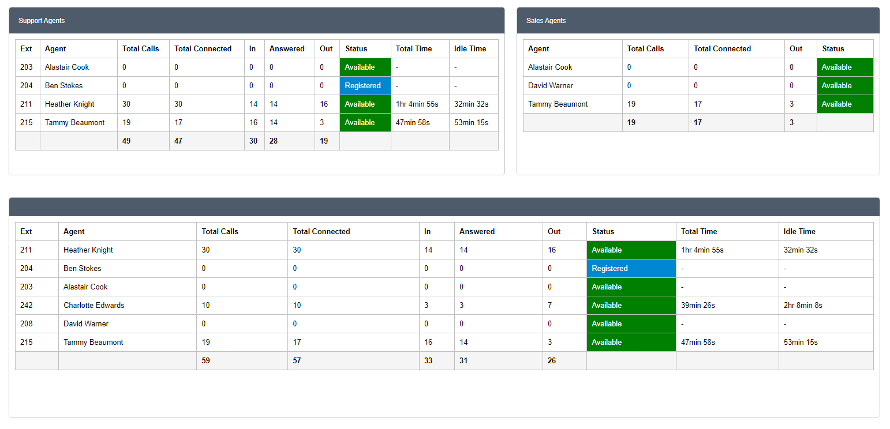
Task: Select the Status header in the untitled bottom table
Action: pos(603,232)
